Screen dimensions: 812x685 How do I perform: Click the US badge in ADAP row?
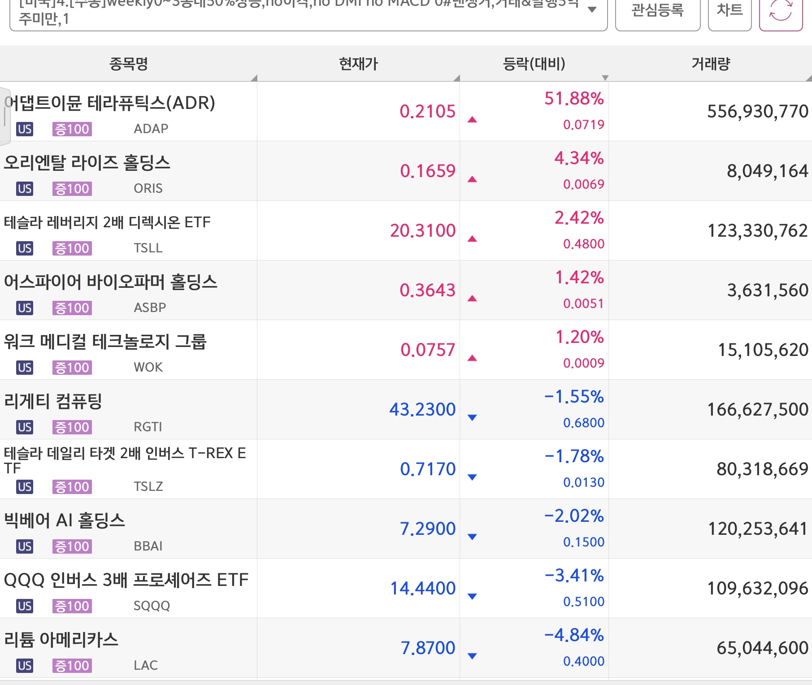[25, 129]
